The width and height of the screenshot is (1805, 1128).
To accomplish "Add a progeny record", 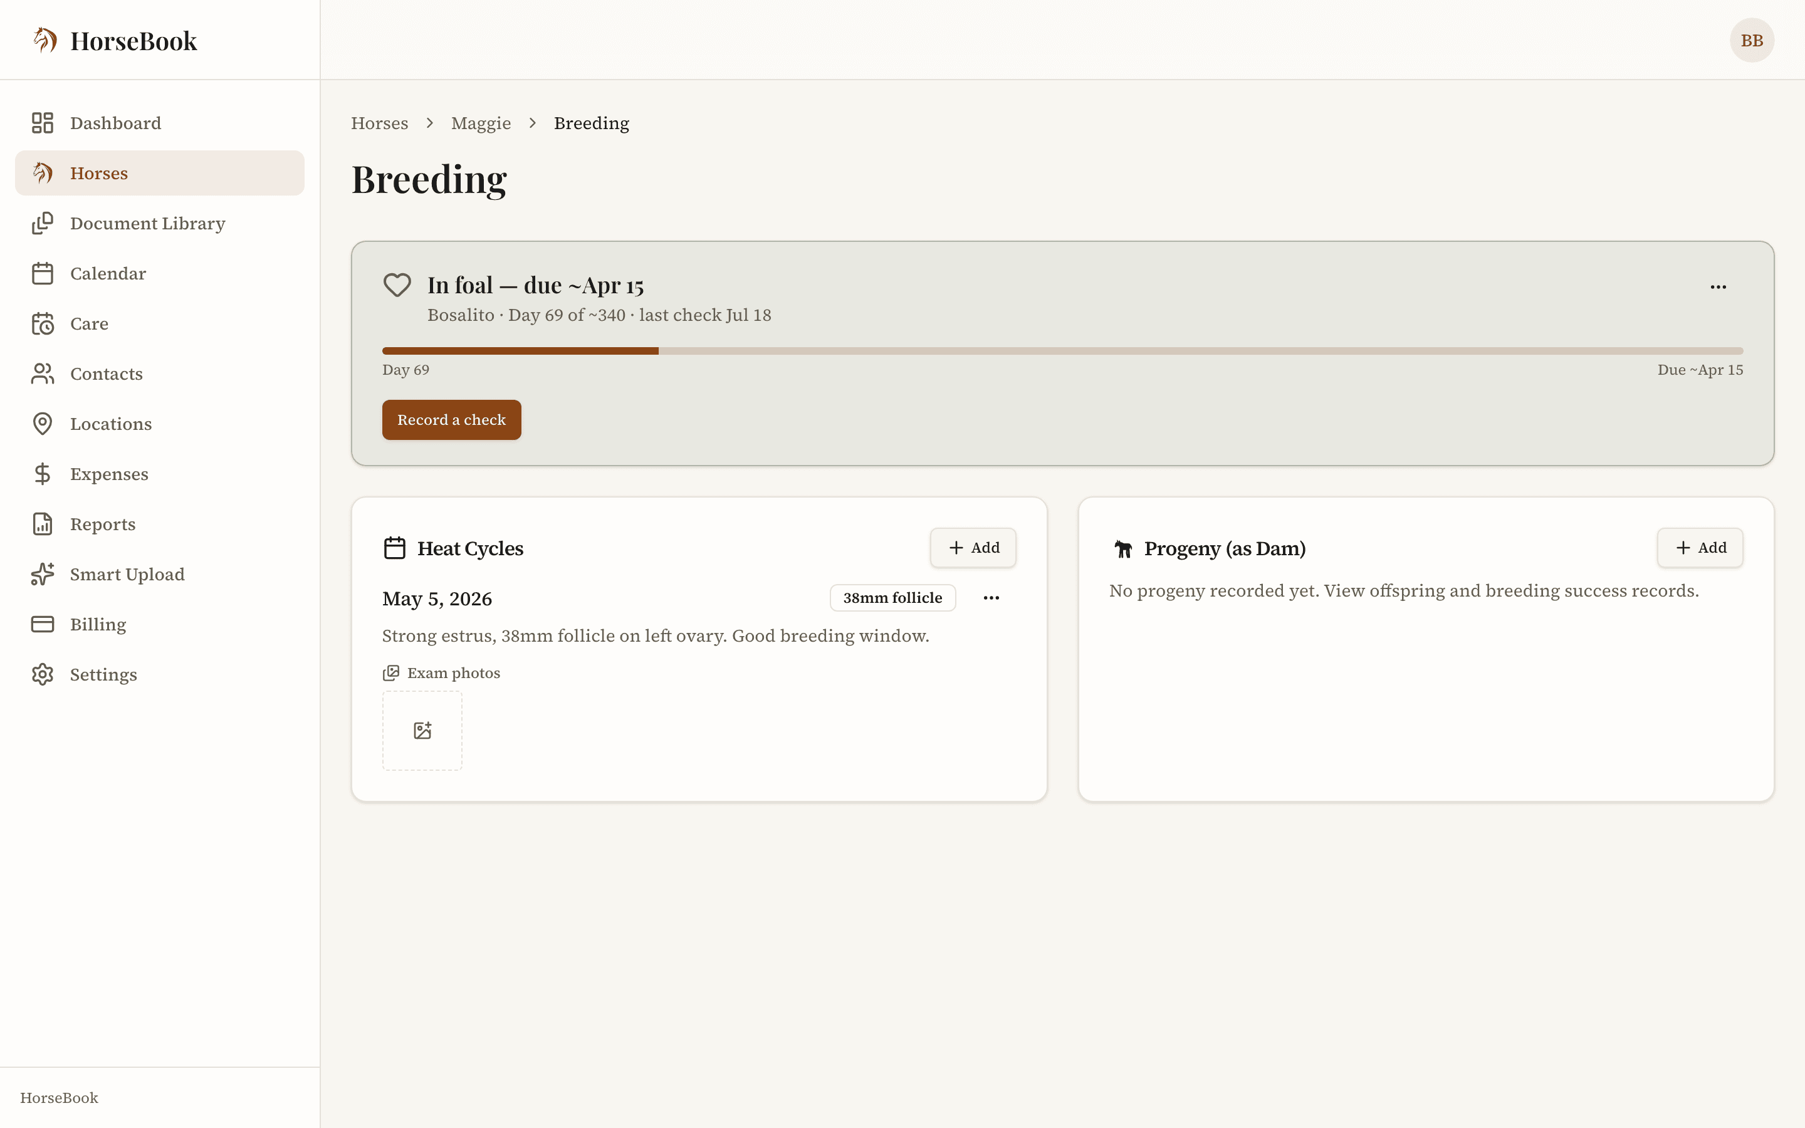I will coord(1700,548).
